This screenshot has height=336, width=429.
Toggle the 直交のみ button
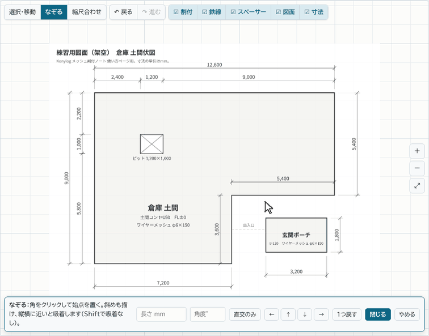click(245, 314)
